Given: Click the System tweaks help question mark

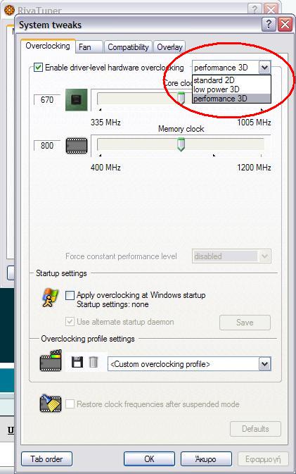Looking at the screenshot, I should 269,25.
